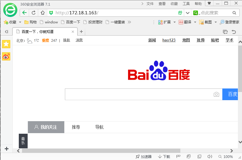
Task: Click the camera image search icon
Action: tap(216, 94)
